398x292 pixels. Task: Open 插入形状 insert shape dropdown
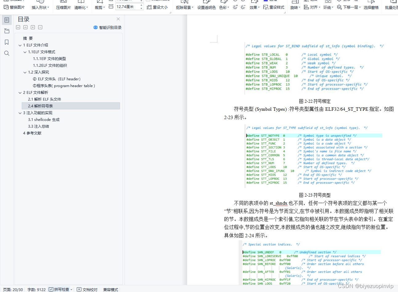pyautogui.click(x=40, y=7)
